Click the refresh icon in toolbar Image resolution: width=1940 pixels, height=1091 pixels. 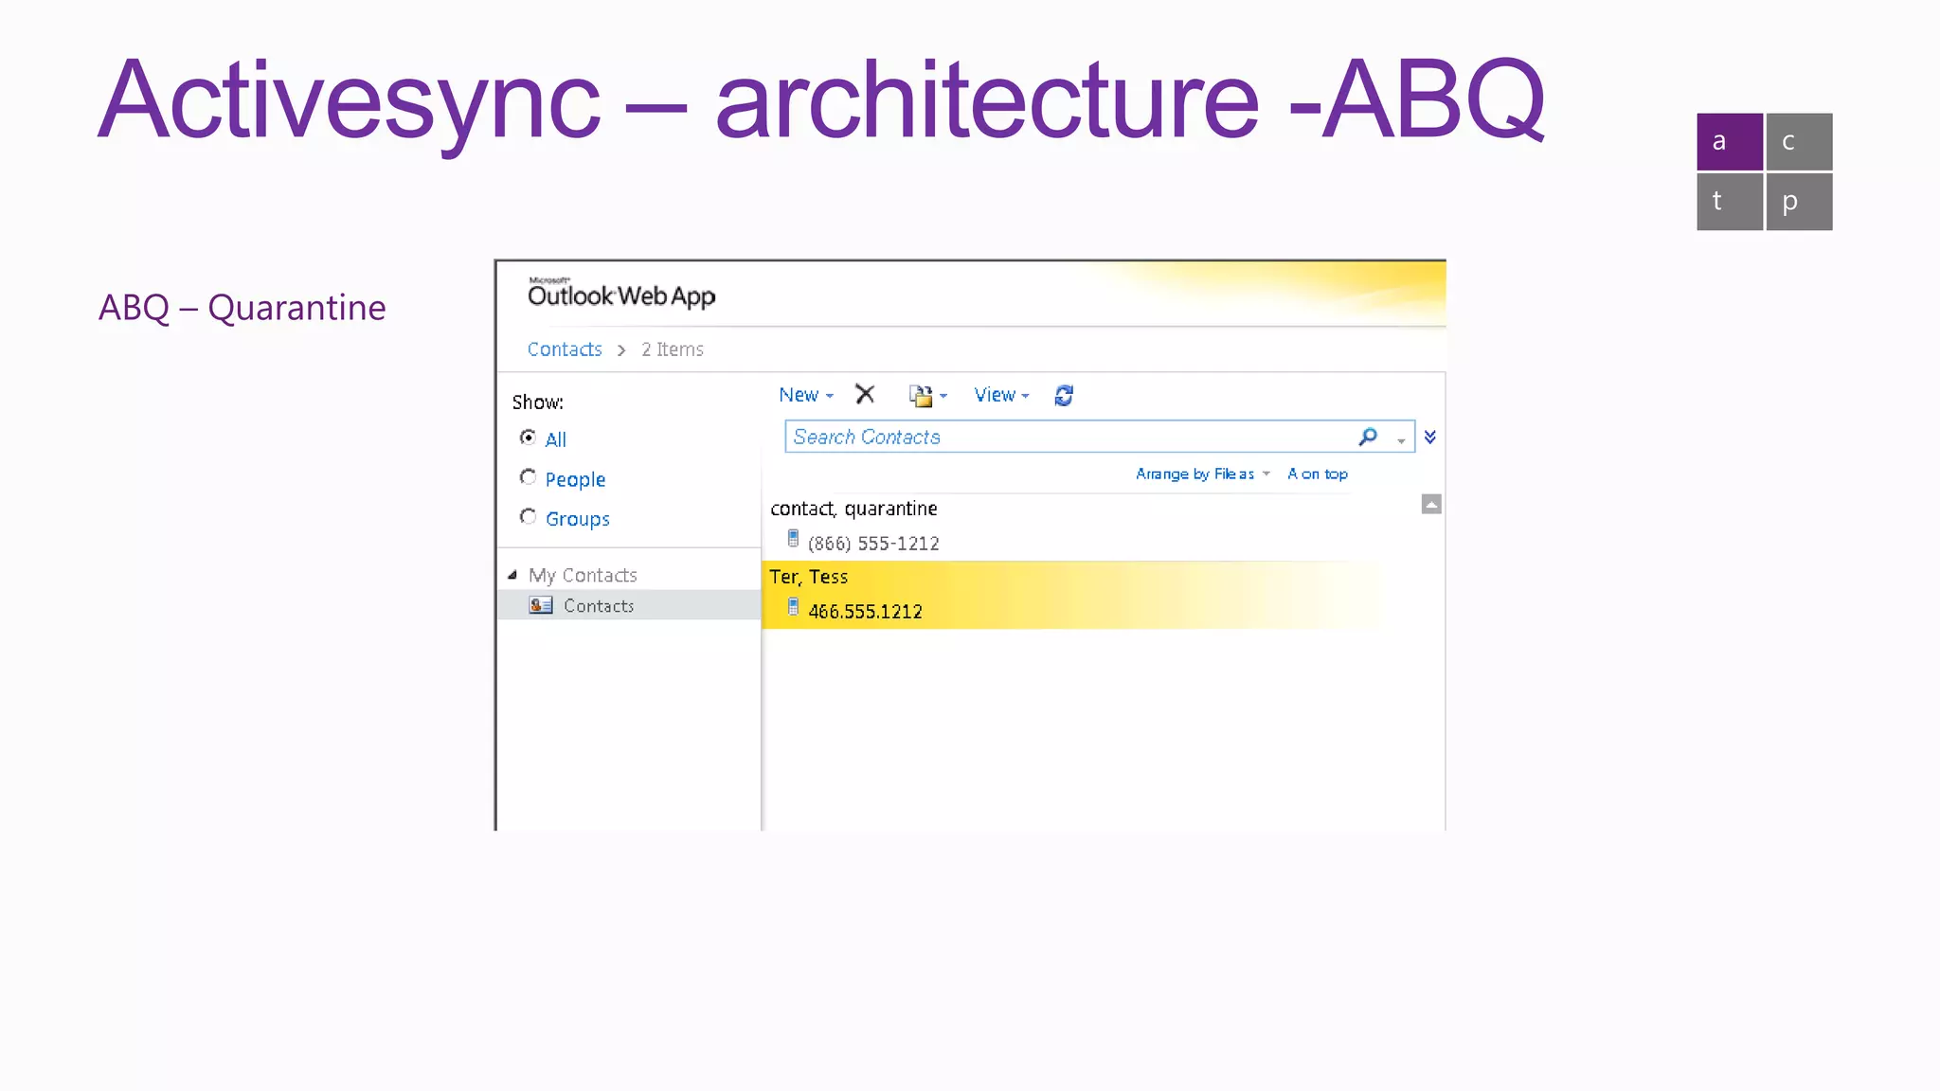click(1064, 395)
